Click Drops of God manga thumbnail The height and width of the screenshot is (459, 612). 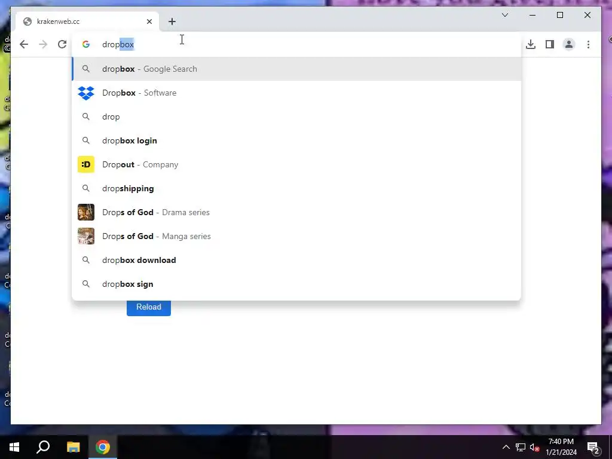click(86, 236)
